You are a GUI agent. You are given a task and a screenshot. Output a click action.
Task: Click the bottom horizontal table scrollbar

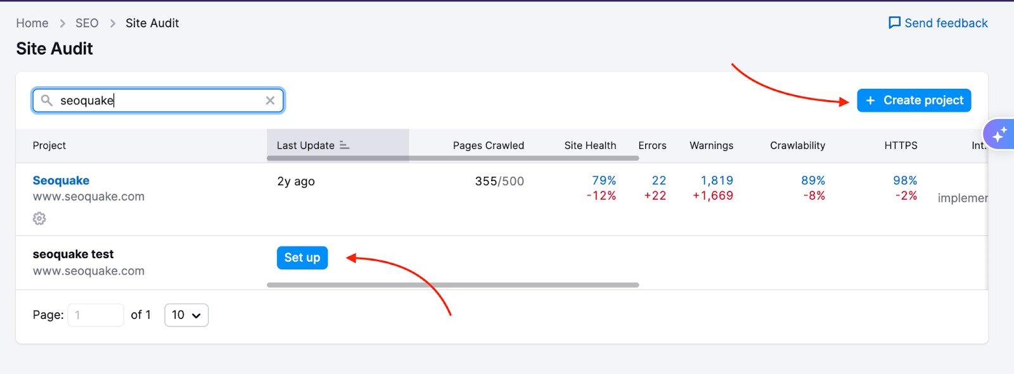[x=452, y=285]
